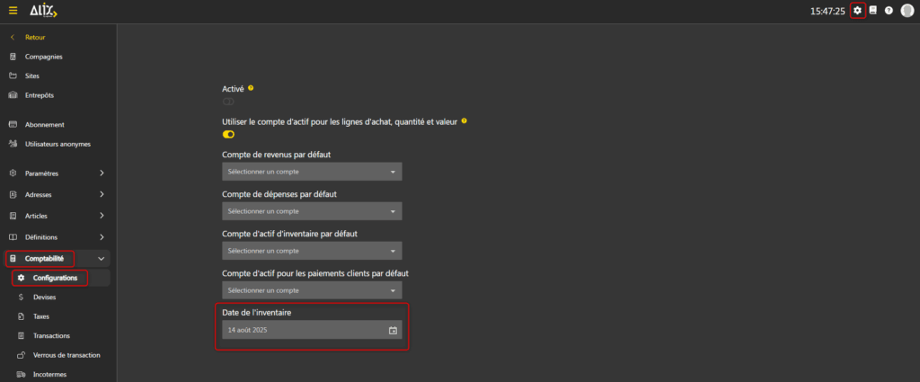The height and width of the screenshot is (382, 920).
Task: Click the info icon next to Activé
Action: click(251, 88)
